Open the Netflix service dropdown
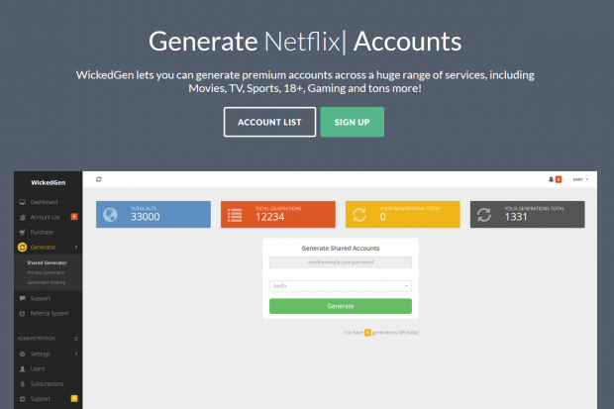 [341, 286]
